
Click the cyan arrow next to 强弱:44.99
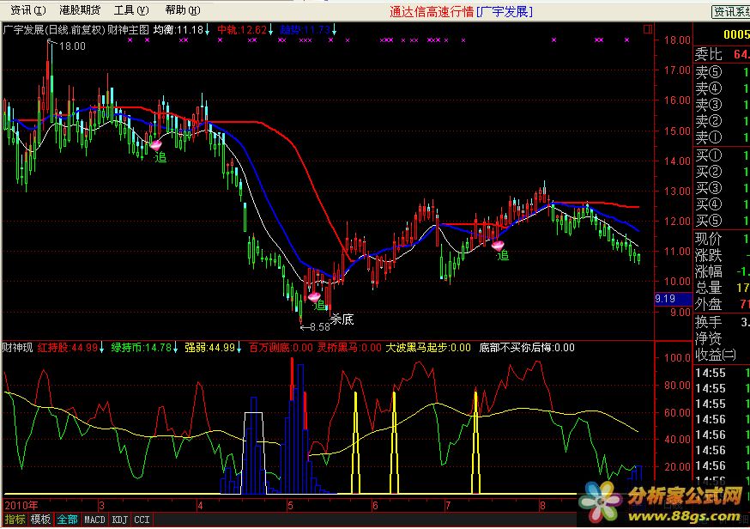point(239,348)
